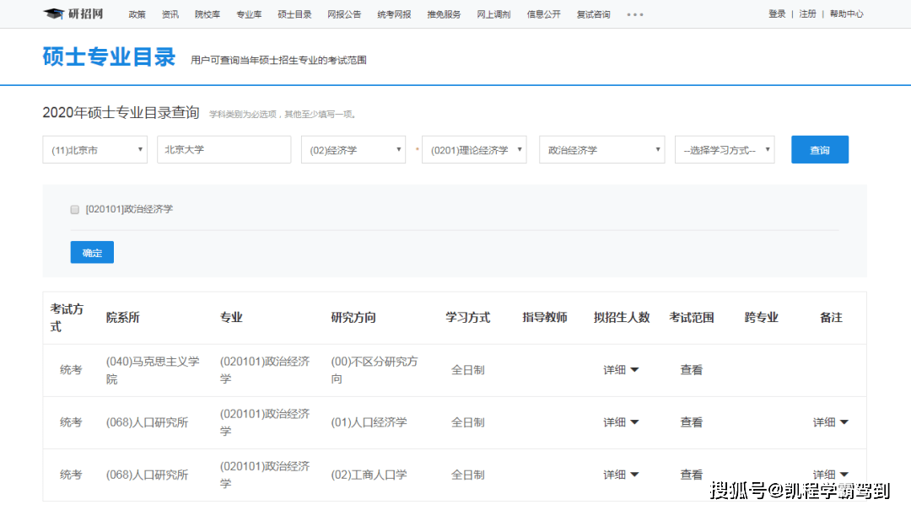This screenshot has width=911, height=510.
Task: Open the 院校库 navigation menu item
Action: (208, 14)
